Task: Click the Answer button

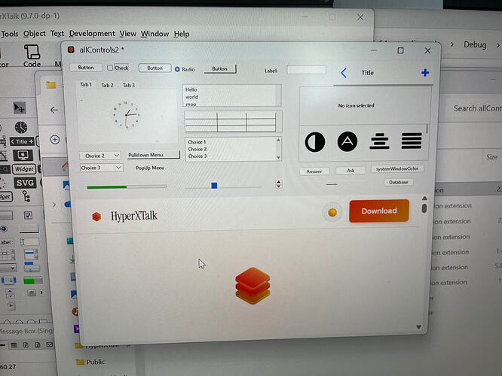Action: [314, 171]
